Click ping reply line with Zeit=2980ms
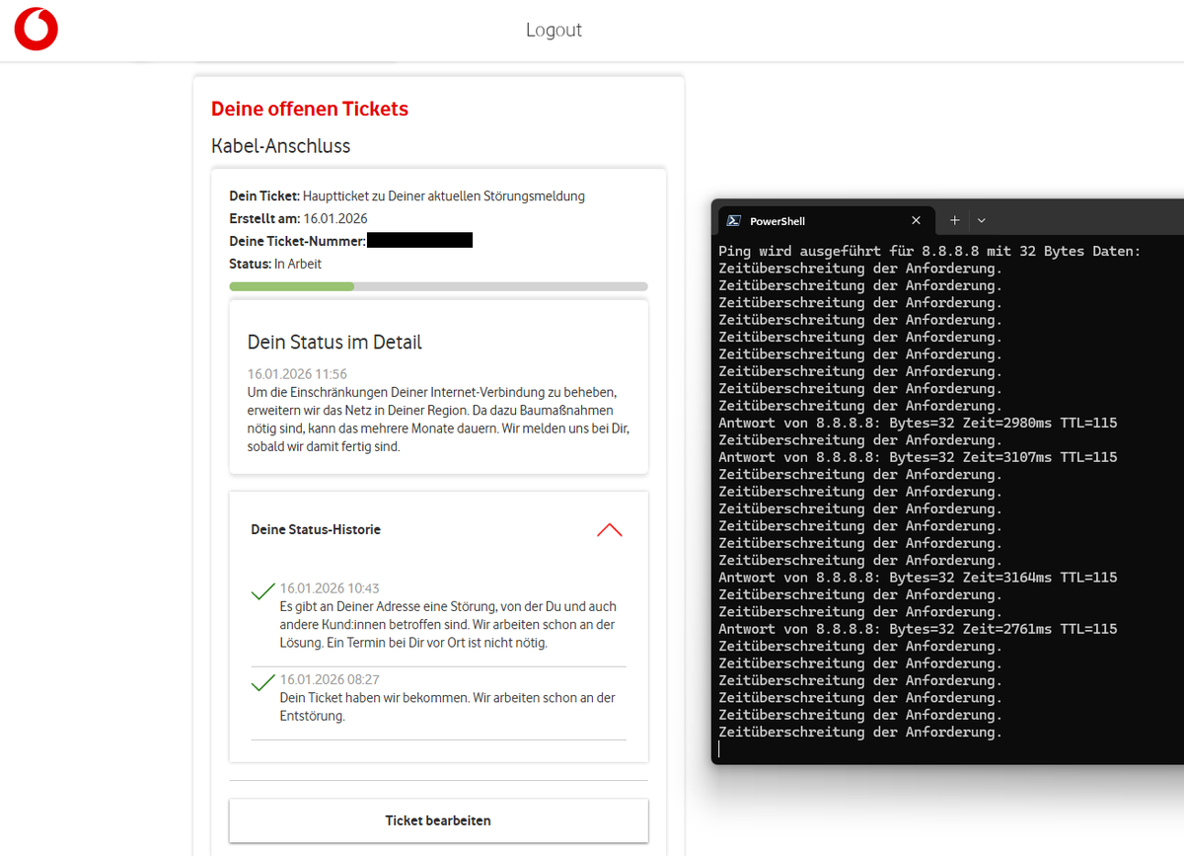Viewport: 1184px width, 856px height. 918,423
